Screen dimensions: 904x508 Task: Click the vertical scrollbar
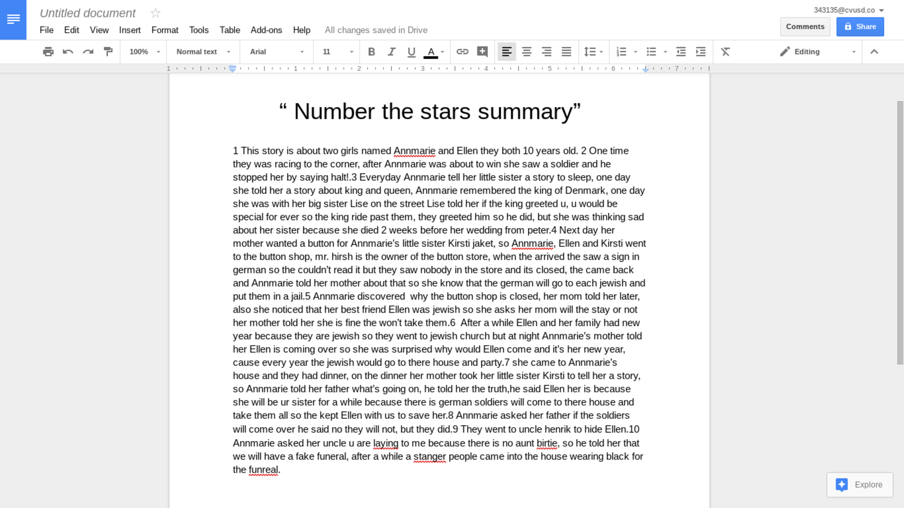point(900,232)
